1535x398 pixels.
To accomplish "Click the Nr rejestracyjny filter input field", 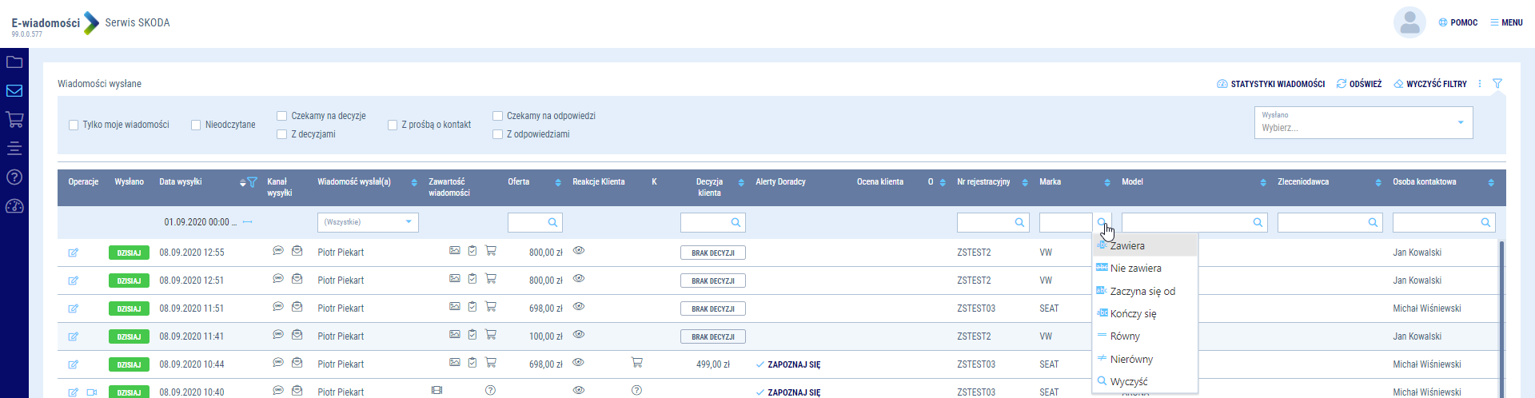I will [985, 223].
